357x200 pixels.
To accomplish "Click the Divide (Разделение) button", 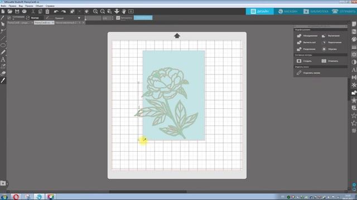I will (x=306, y=49).
